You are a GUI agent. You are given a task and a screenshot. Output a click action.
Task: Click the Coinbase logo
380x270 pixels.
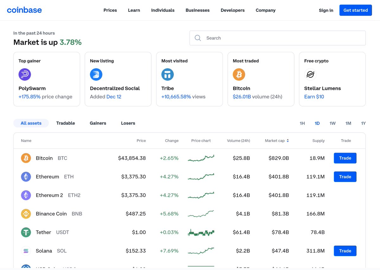[24, 10]
